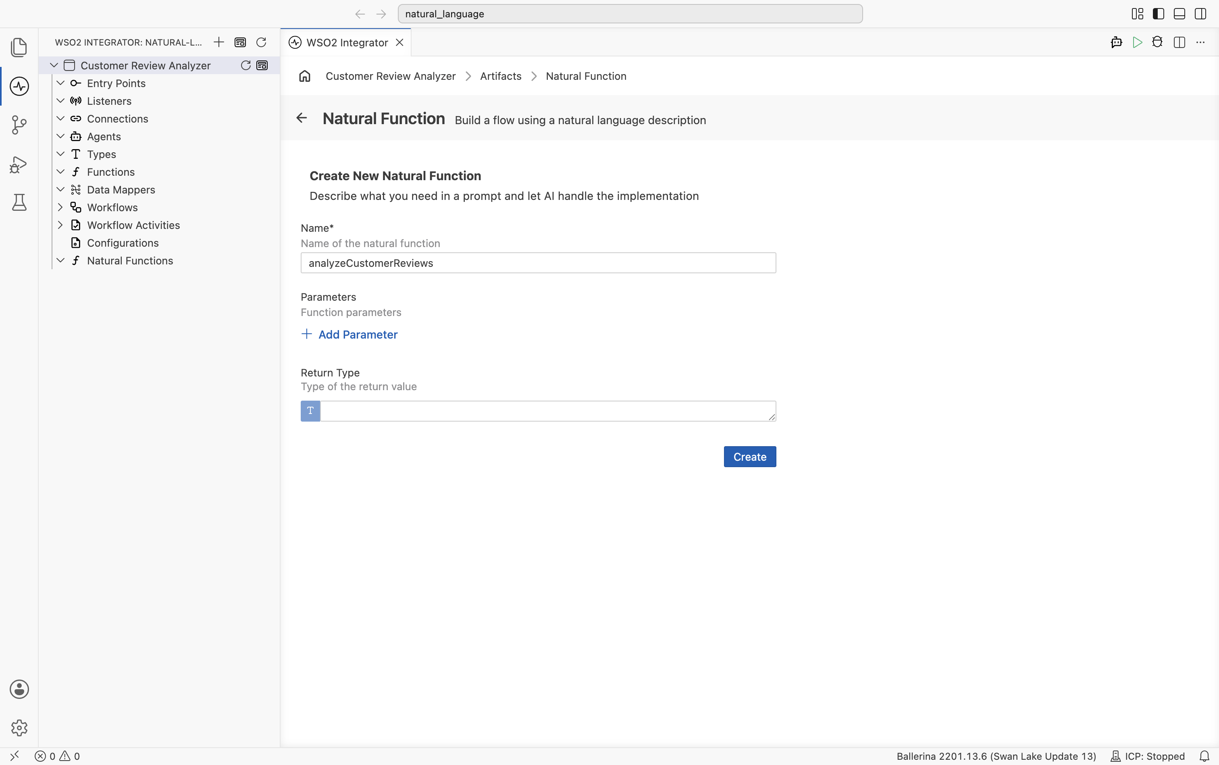The height and width of the screenshot is (765, 1219).
Task: Open Source Control view
Action: (19, 125)
